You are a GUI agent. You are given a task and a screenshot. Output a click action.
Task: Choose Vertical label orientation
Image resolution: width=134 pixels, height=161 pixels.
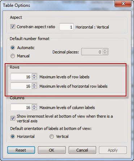pyautogui.click(x=52, y=136)
